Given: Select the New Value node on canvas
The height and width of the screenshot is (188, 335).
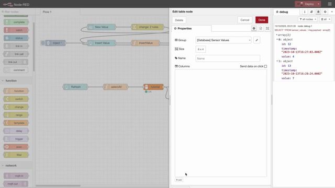Looking at the screenshot, I should tap(102, 27).
